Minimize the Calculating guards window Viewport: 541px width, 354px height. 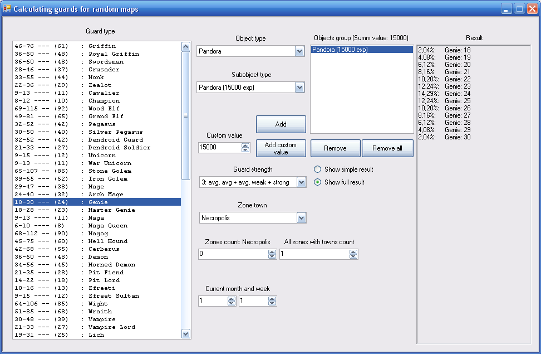coord(506,9)
